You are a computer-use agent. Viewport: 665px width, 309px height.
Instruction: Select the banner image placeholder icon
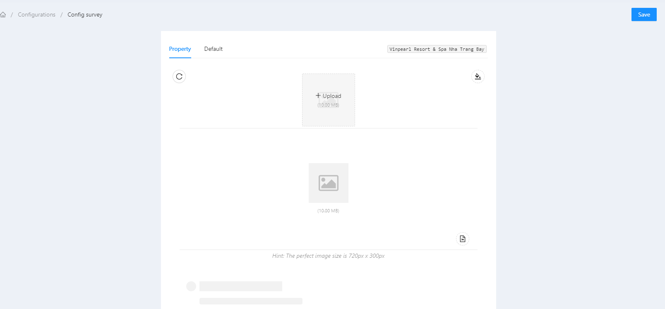328,183
